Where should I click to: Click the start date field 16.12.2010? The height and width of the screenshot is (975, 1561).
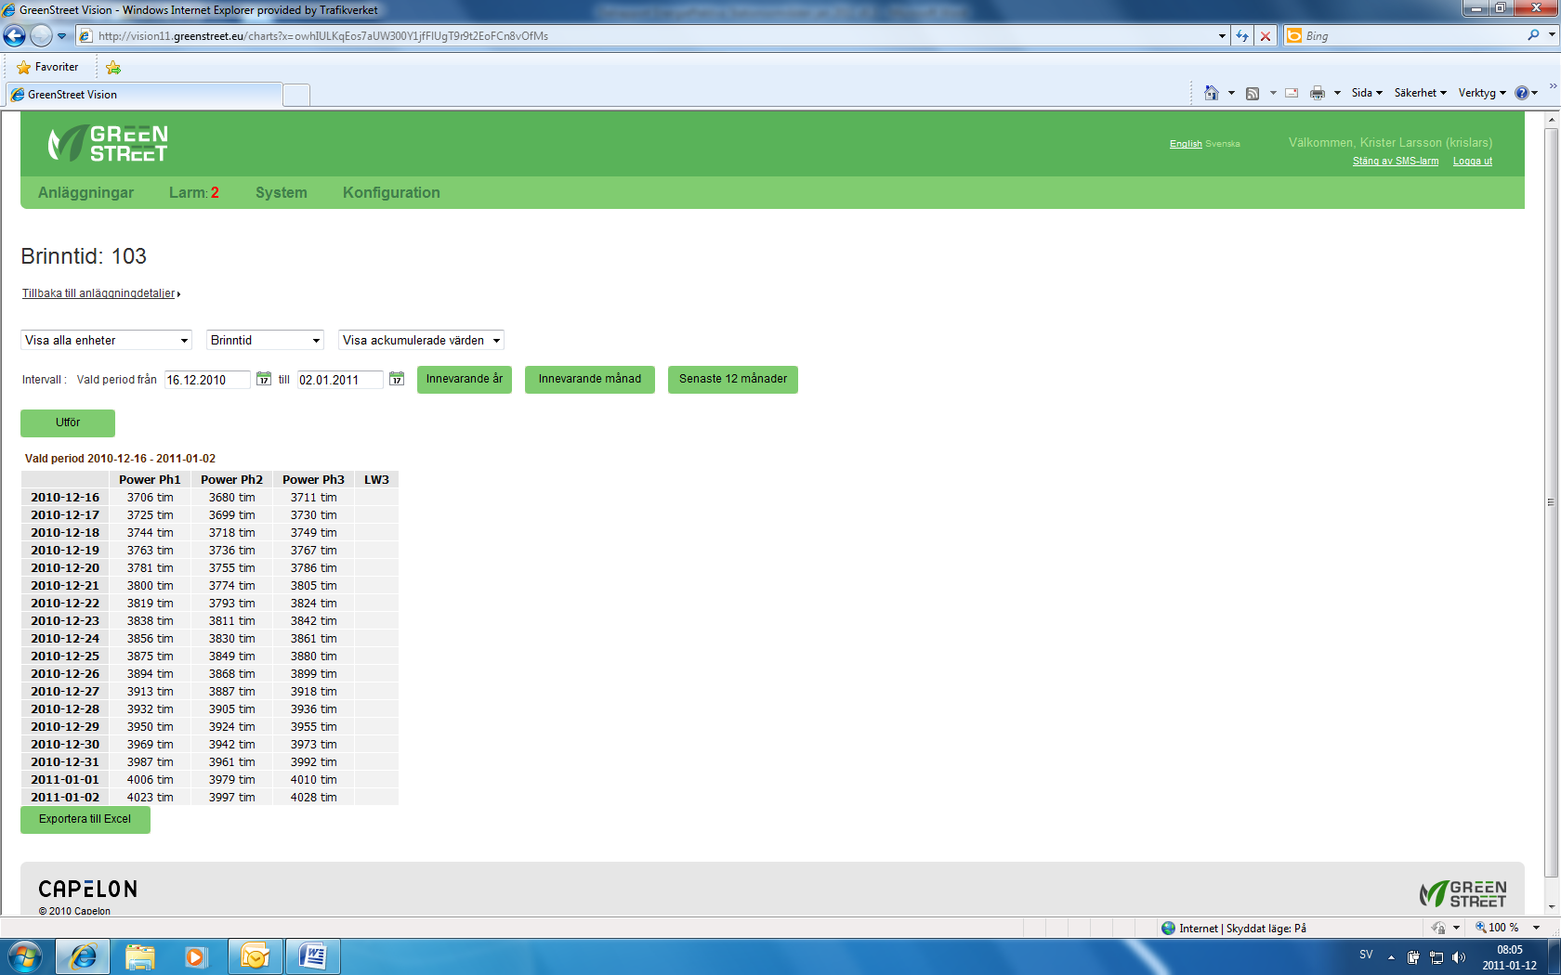(207, 380)
